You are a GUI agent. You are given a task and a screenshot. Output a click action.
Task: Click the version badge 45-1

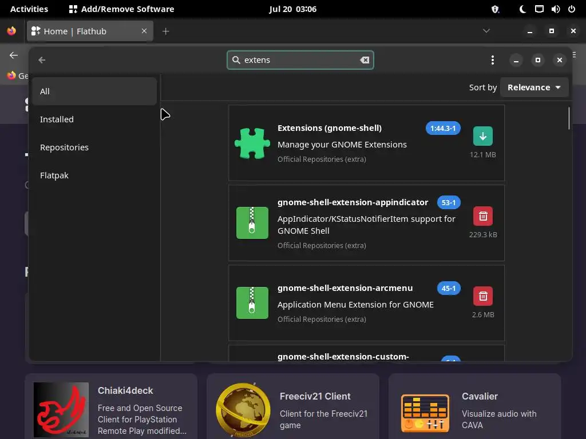[449, 289]
